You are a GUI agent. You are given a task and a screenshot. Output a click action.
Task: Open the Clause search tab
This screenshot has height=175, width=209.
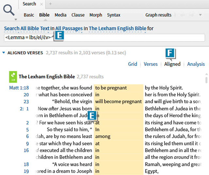coord(78,15)
